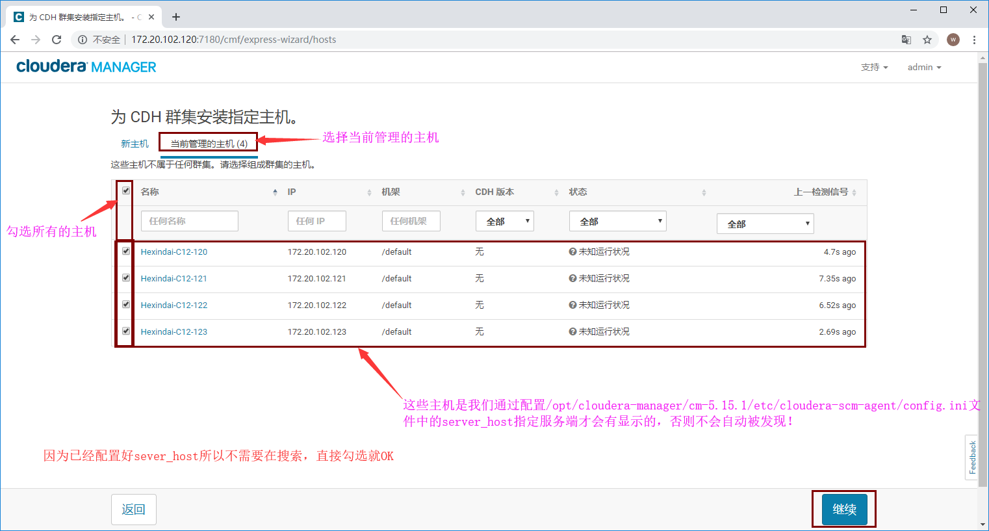Viewport: 989px width, 531px height.
Task: Click the 7.35s ago heartbeat value
Action: click(837, 278)
